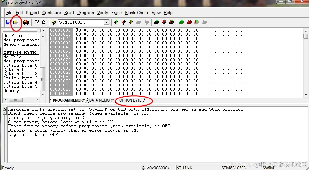Click the left panel vertical scroll up arrow

43,36
